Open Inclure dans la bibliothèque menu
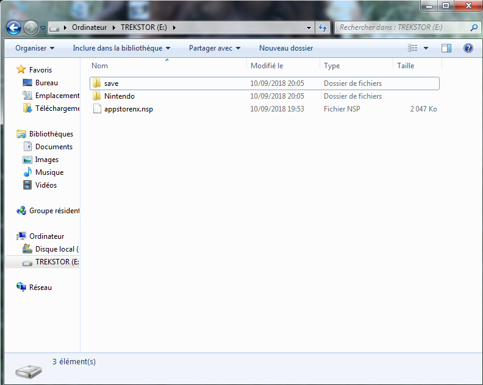The width and height of the screenshot is (483, 385). (121, 48)
